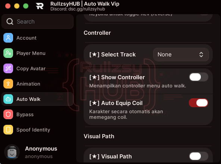Click the Controller section heading

coord(97,33)
